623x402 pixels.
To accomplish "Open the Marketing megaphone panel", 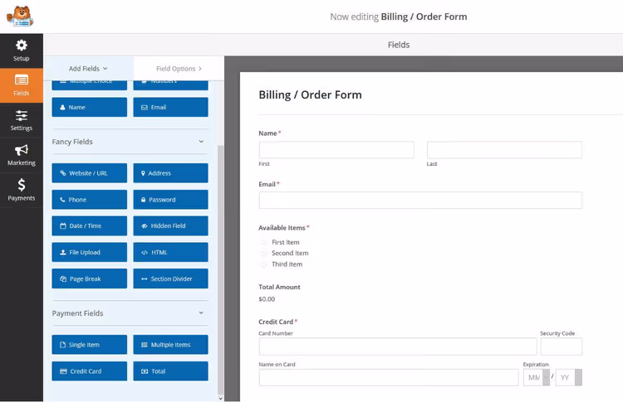I will point(22,155).
